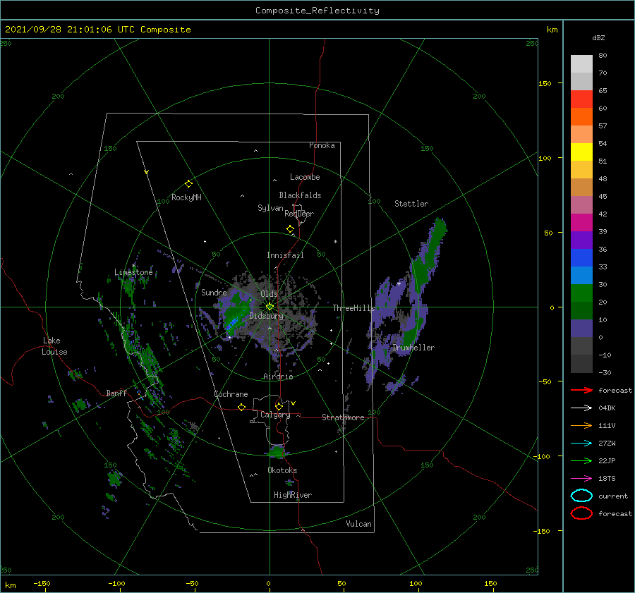Viewport: 635px width, 593px height.
Task: Click the RedDeer city label
Action: [299, 214]
